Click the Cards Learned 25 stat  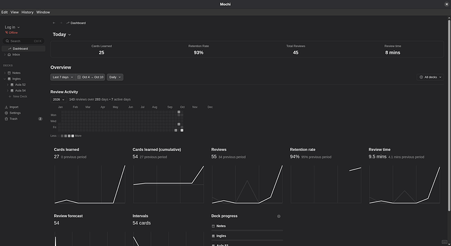[x=101, y=50]
